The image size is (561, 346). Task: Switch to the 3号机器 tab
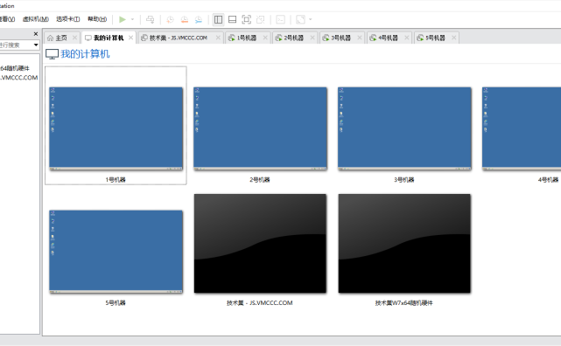341,38
